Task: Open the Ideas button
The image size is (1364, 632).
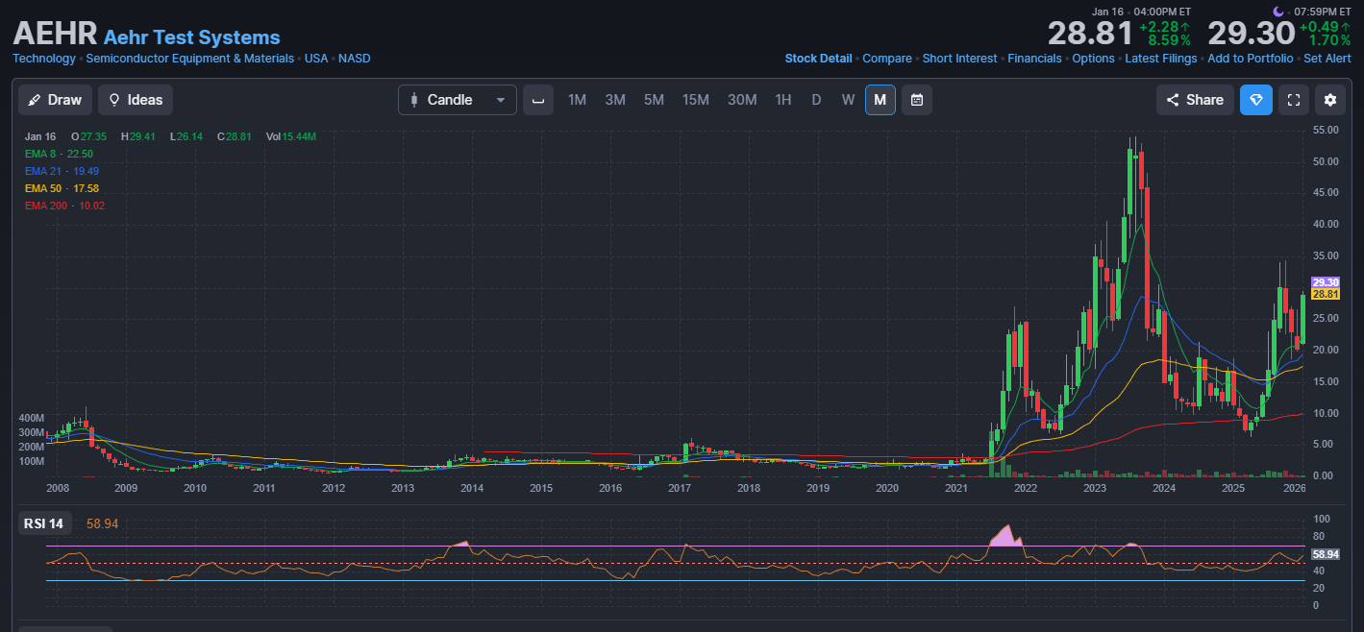Action: [136, 100]
